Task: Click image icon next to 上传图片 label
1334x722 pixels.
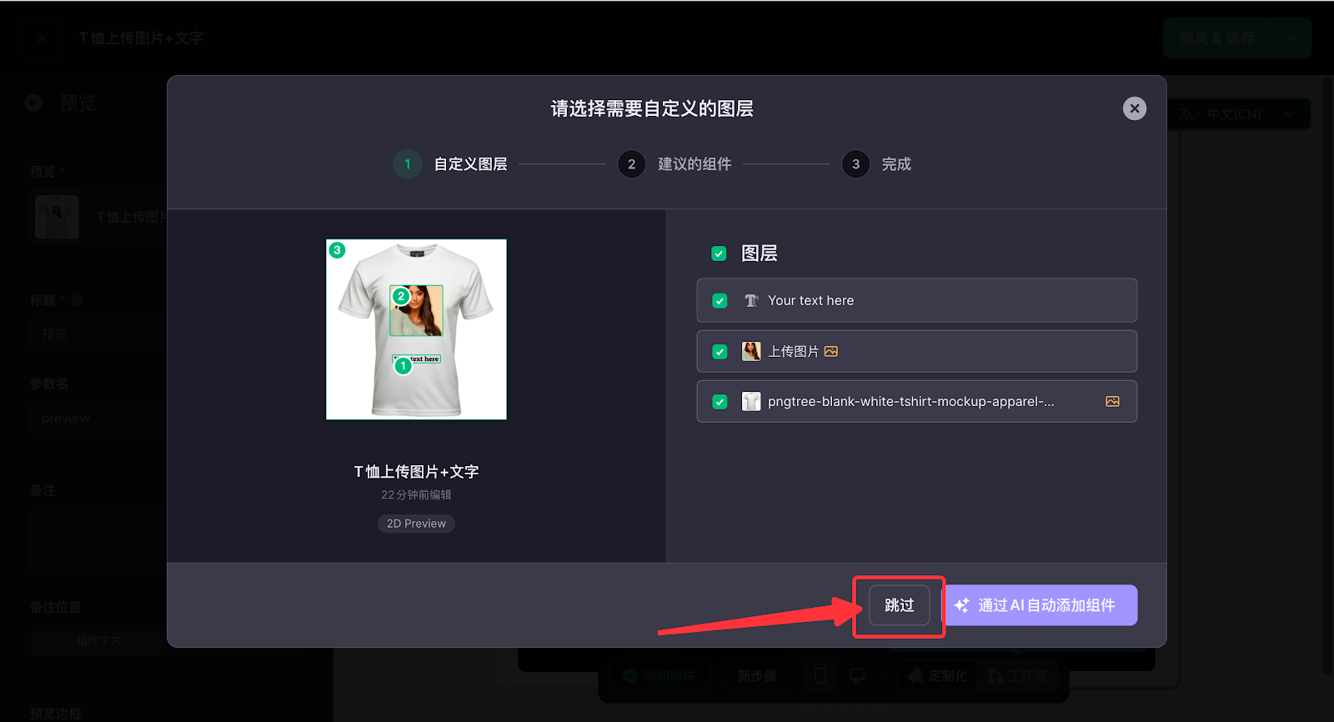Action: point(830,351)
